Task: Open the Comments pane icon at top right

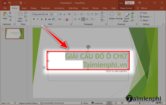Action: 162,8
